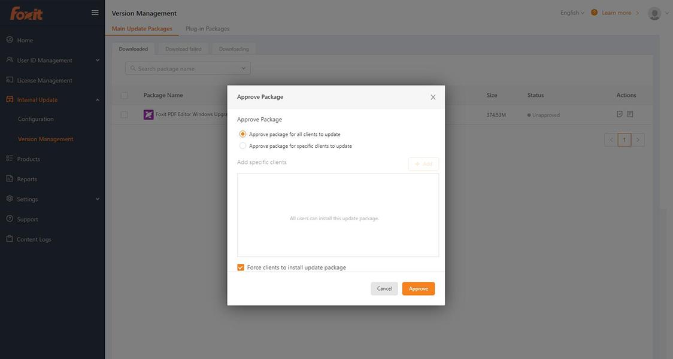Select approve package for specific clients
Image resolution: width=673 pixels, height=359 pixels.
[x=242, y=146]
